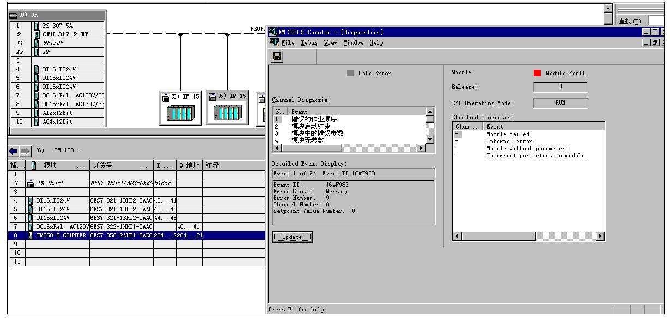
Task: Click left scroll arrow of Standard Diagnosis list
Action: pos(457,236)
